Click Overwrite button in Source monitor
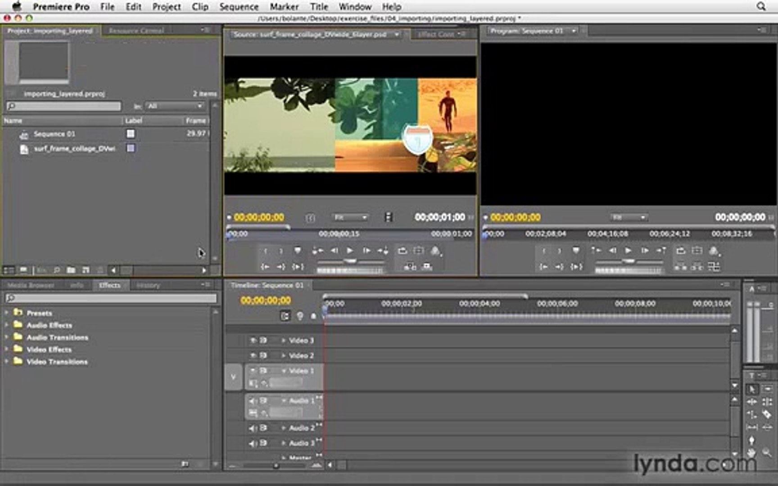Screen dimensions: 778x486 426,267
